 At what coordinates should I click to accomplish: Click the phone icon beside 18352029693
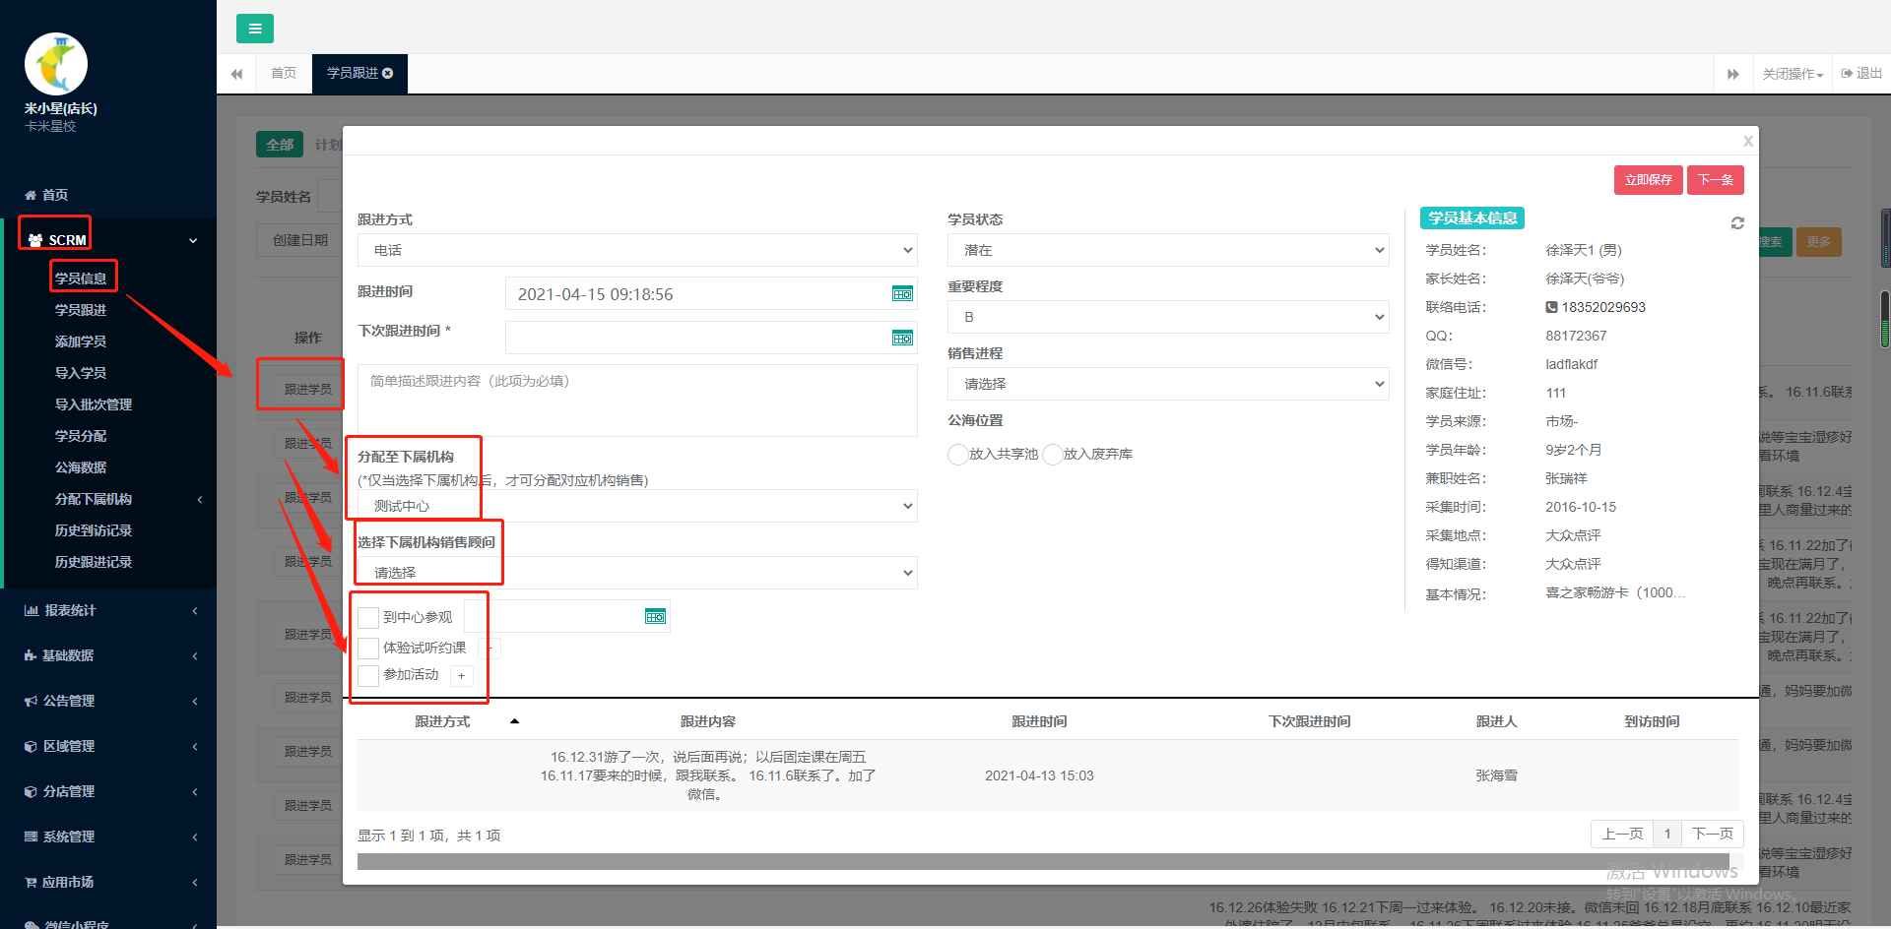pyautogui.click(x=1551, y=307)
